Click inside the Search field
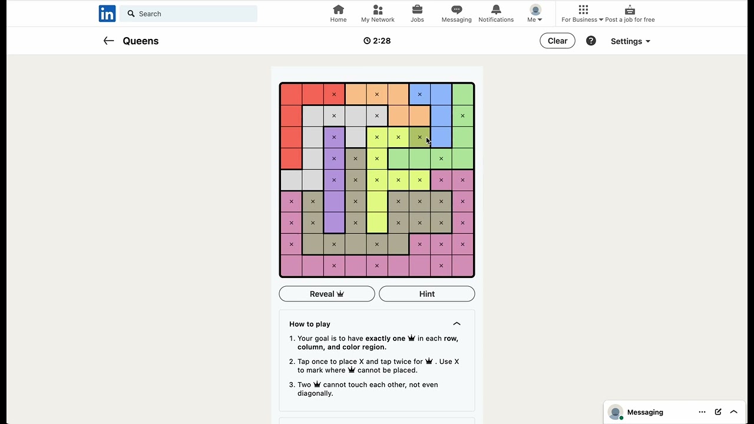The width and height of the screenshot is (754, 424). tap(188, 14)
